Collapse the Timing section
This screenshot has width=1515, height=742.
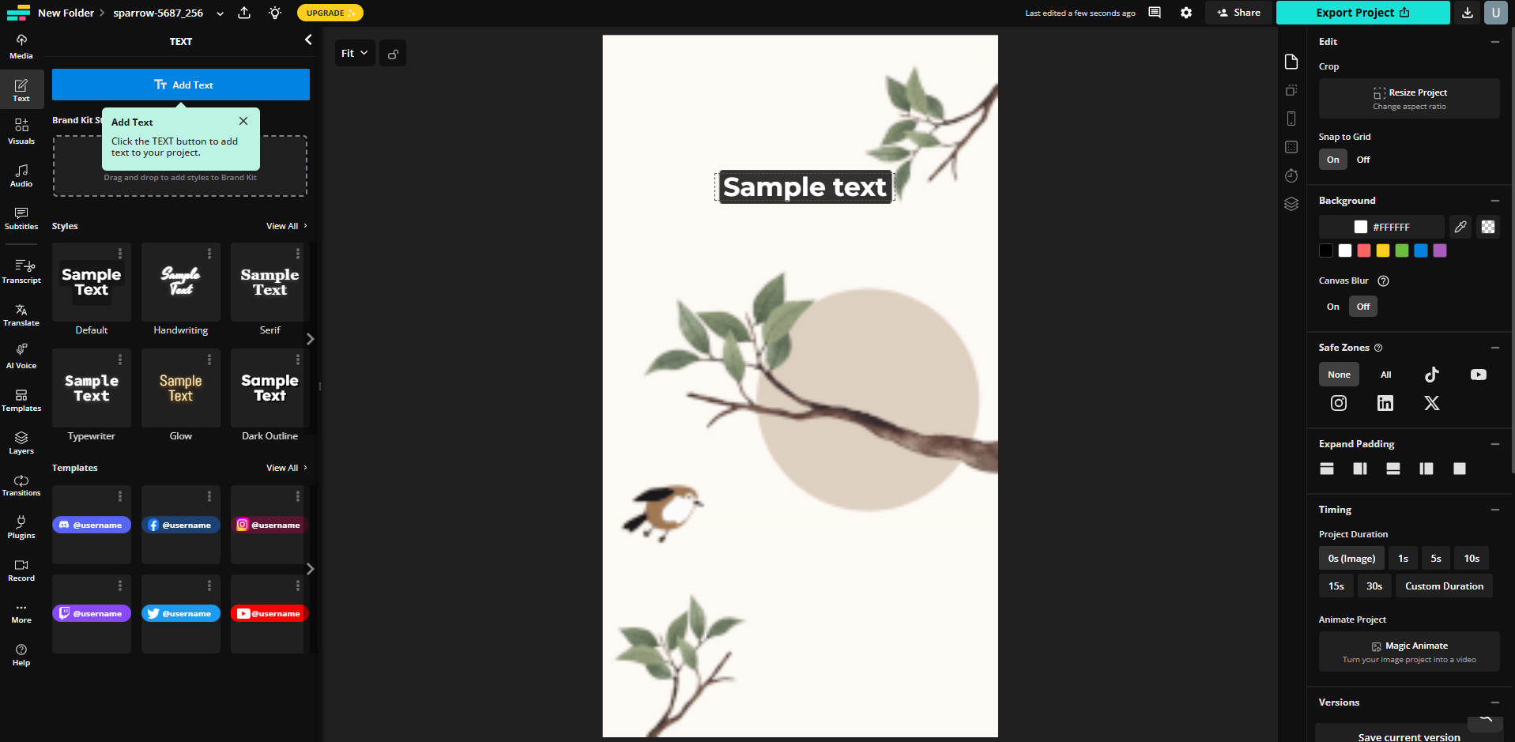[1496, 510]
